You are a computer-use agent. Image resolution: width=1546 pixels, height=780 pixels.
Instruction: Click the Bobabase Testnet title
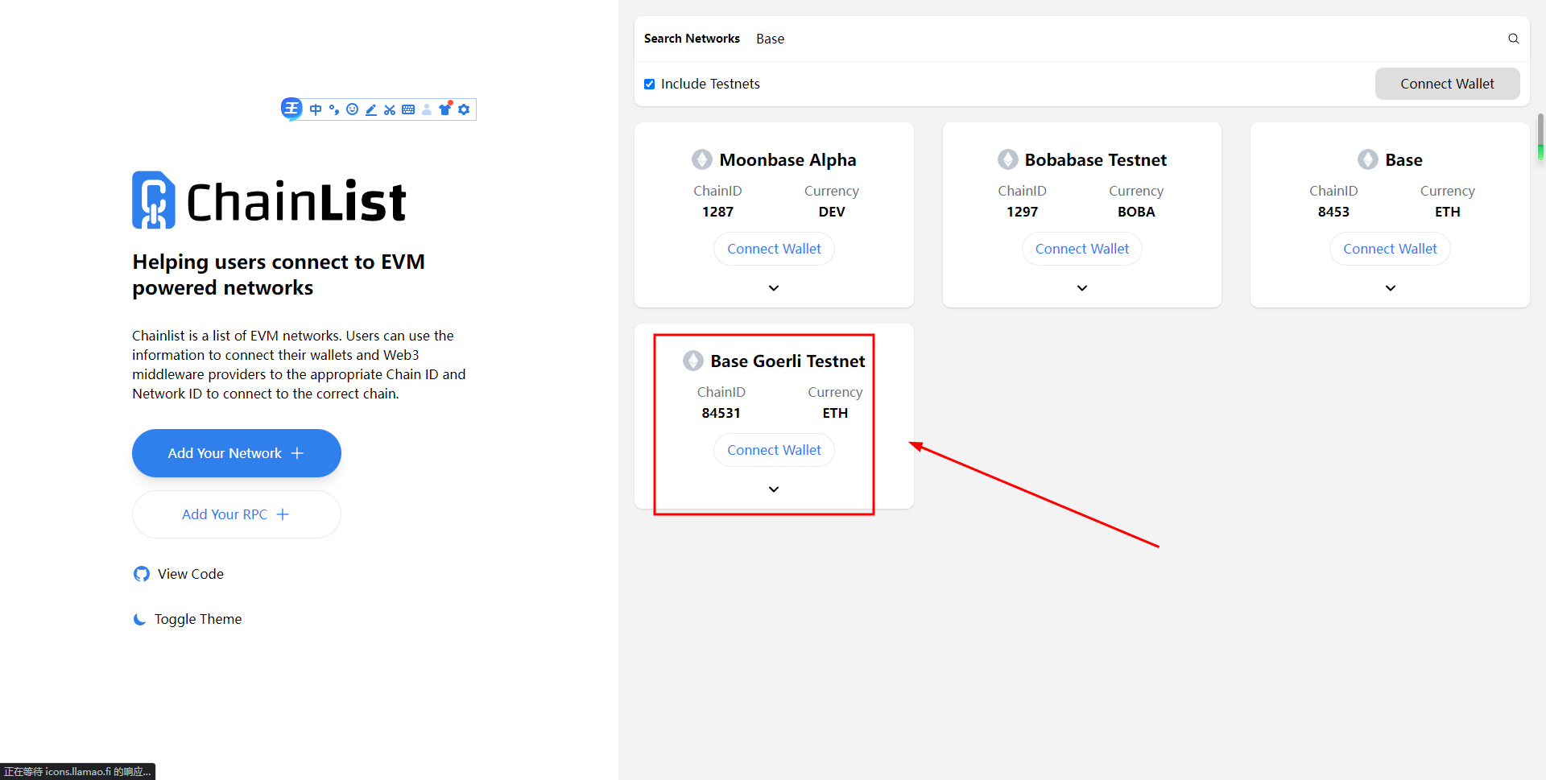coord(1096,159)
